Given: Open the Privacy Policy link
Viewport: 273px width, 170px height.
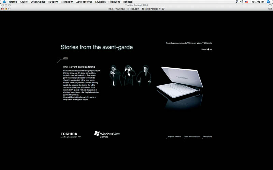Looking at the screenshot, I should 207,137.
